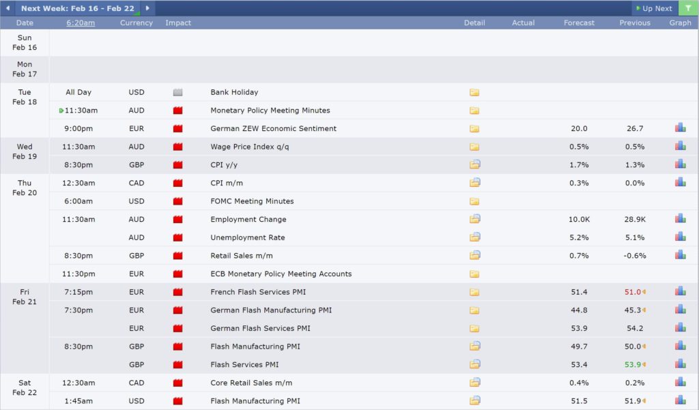Click revised previous value 53.9 in green
Viewport: 699px width, 410px height.
point(633,364)
